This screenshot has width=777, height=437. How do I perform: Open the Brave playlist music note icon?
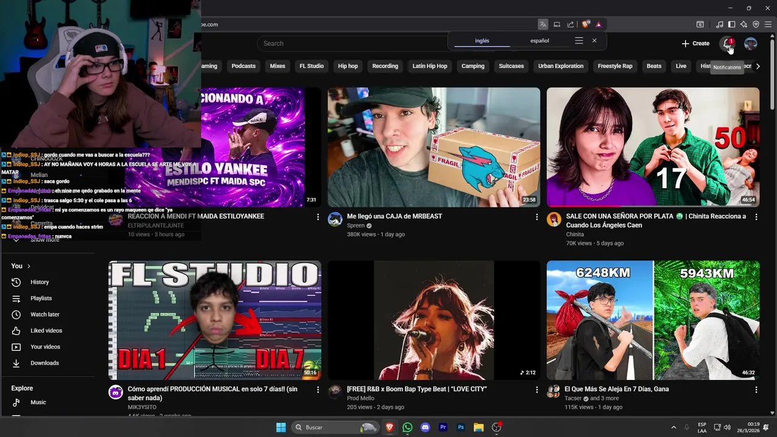719,24
